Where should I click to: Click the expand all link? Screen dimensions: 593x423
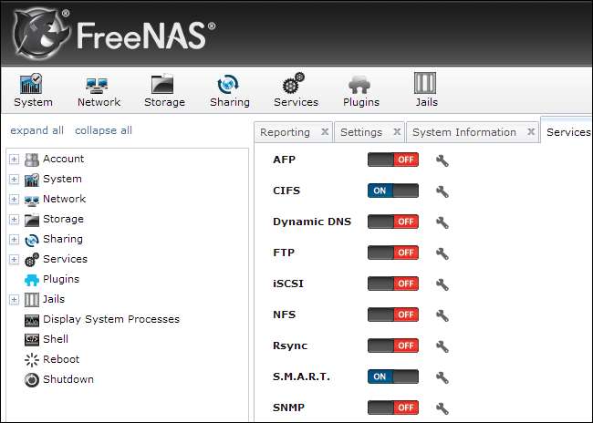pos(36,130)
